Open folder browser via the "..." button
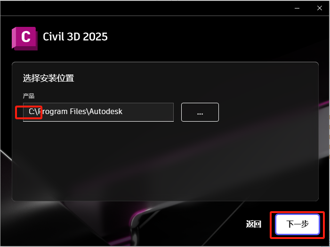This screenshot has width=330, height=247. coord(200,112)
